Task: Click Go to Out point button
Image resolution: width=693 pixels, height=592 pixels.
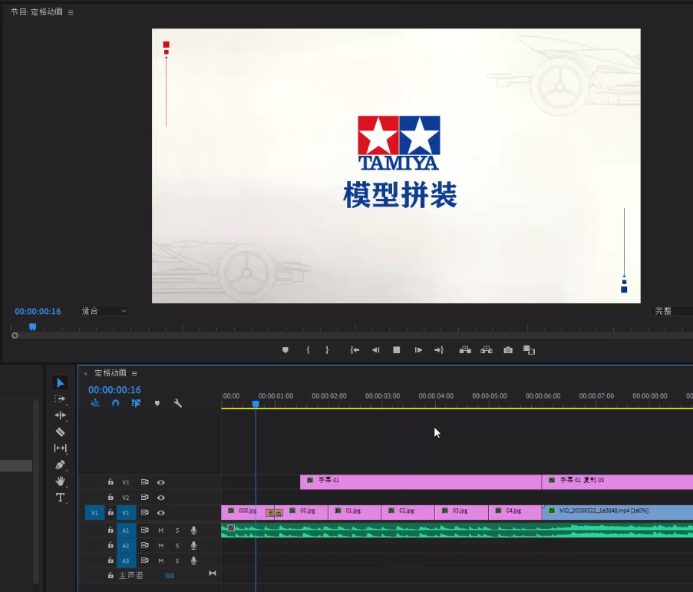Action: point(439,350)
